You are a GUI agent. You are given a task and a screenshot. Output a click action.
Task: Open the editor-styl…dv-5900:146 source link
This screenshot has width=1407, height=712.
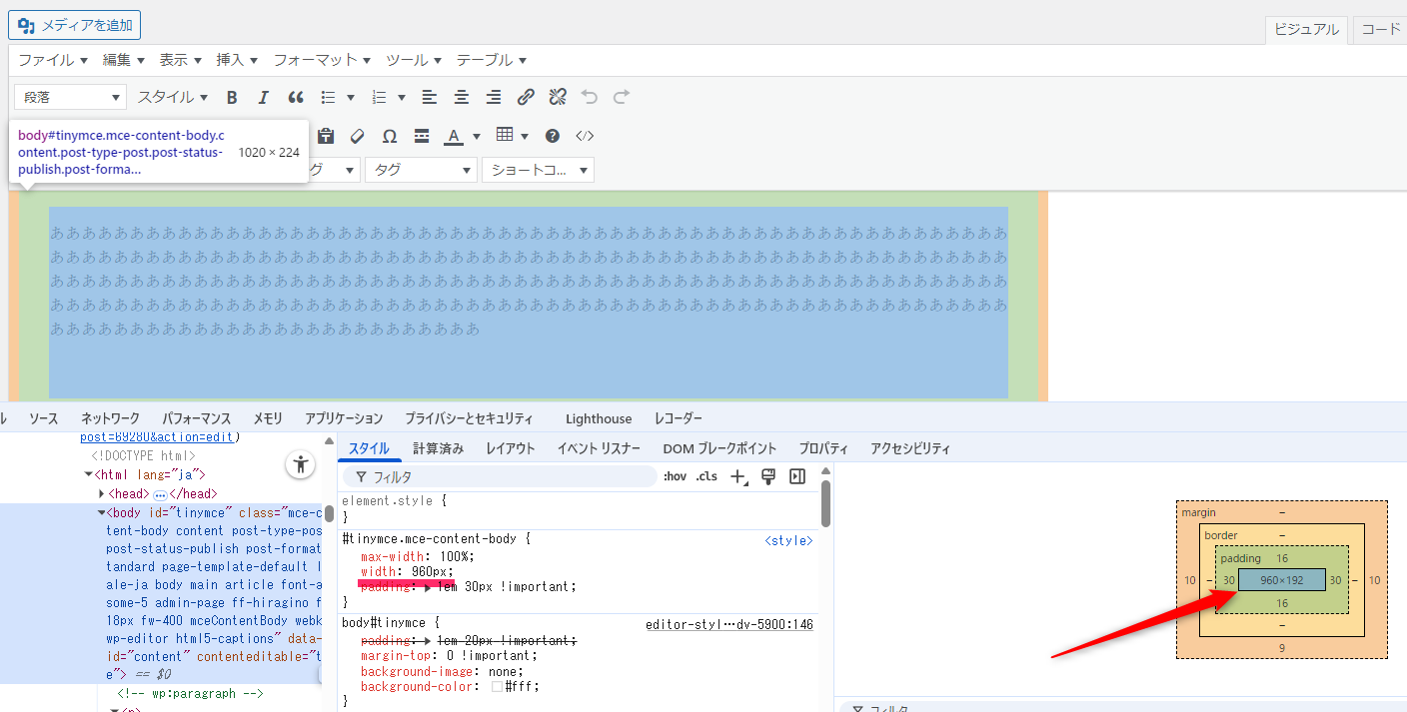pos(729,624)
